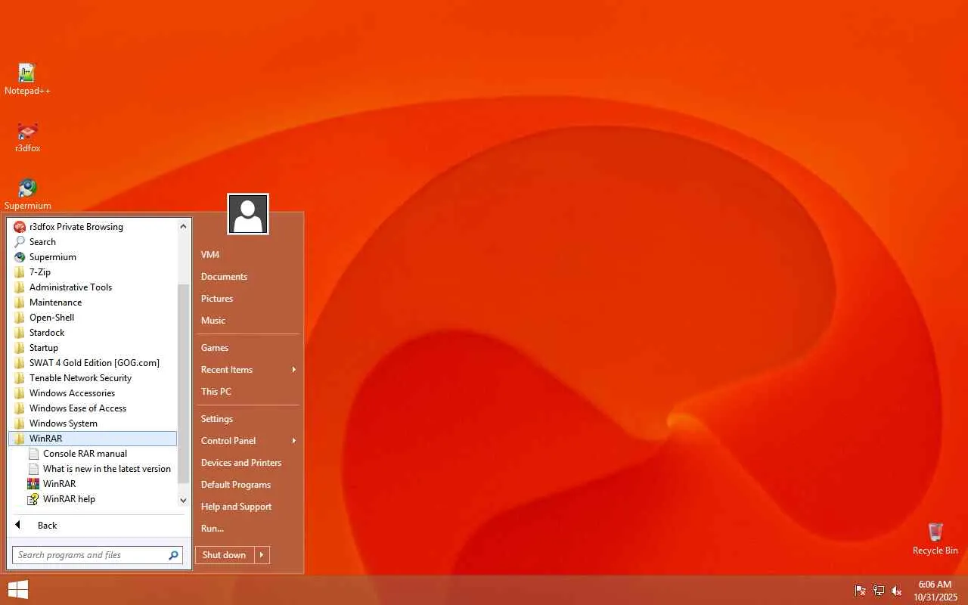Click the Shut down button
The image size is (968, 605).
[225, 555]
